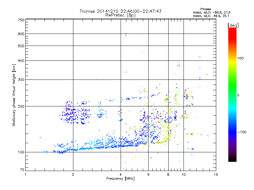Click x-axis tick label '10'

184,174
